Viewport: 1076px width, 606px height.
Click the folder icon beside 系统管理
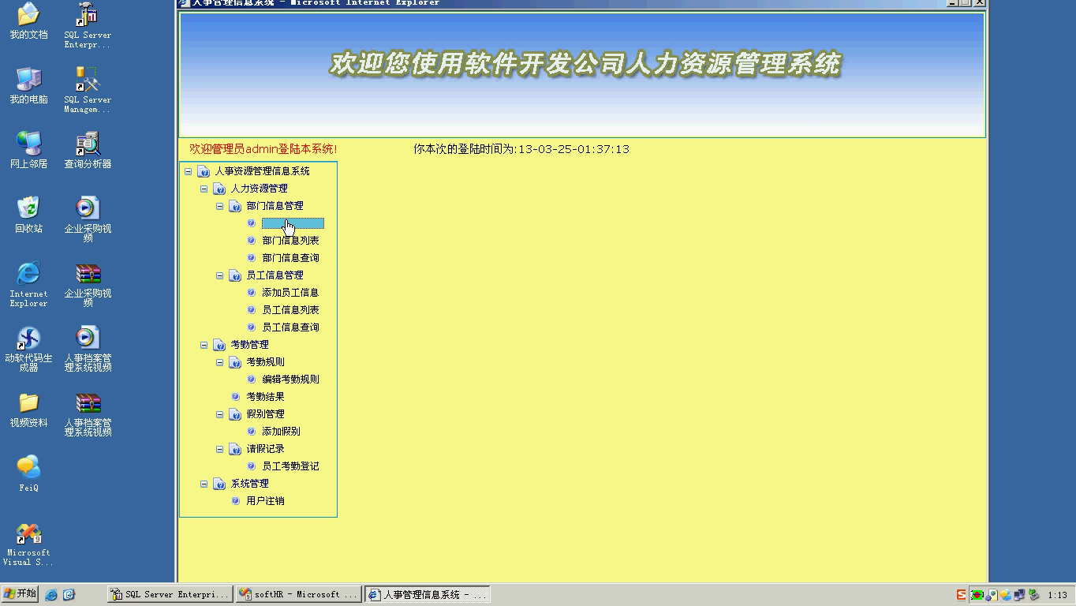219,484
